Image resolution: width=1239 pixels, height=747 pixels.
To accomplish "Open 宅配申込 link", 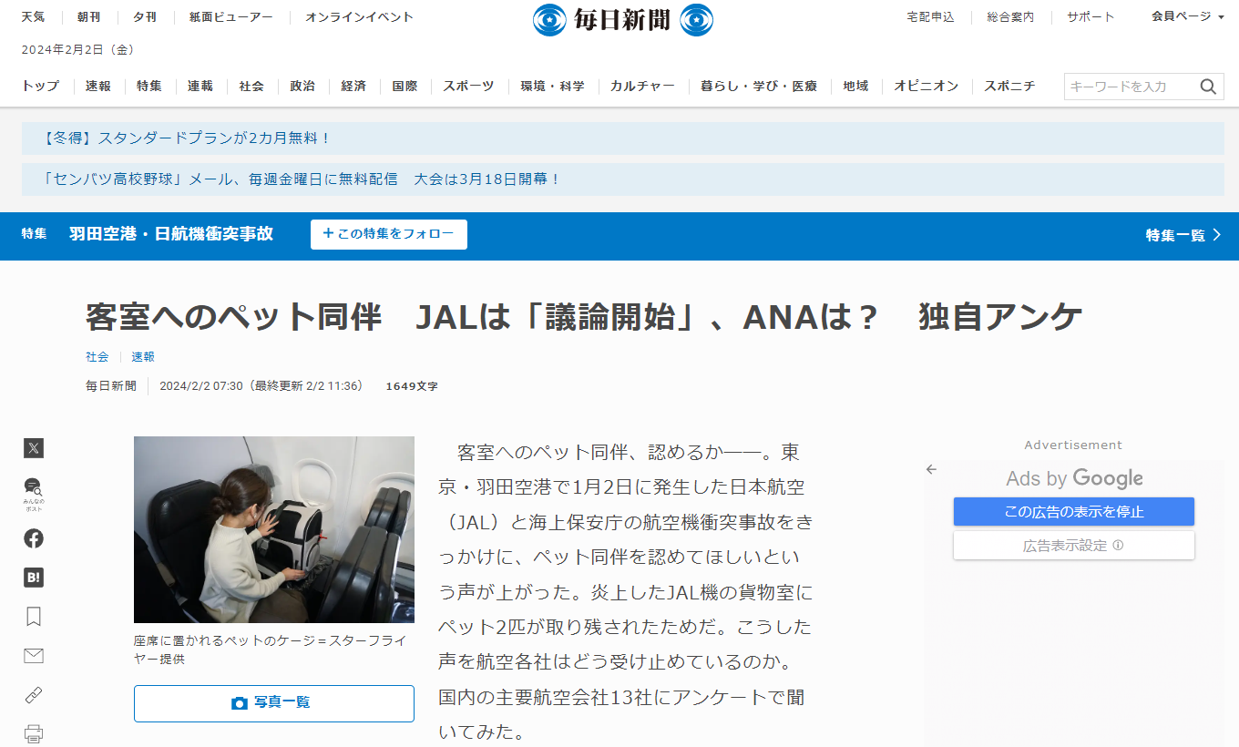I will point(930,16).
